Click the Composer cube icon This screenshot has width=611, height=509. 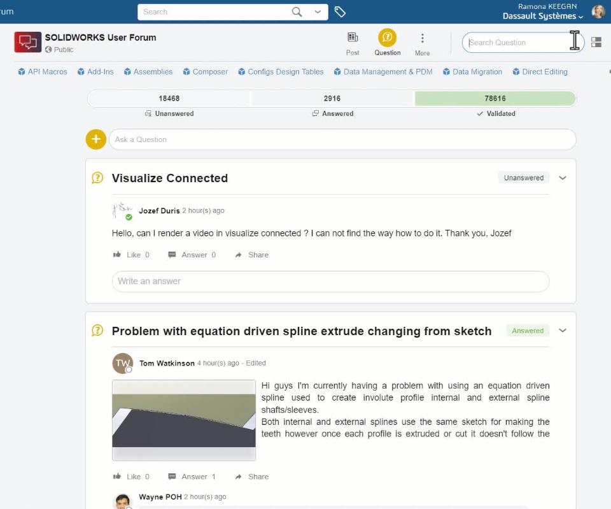pyautogui.click(x=186, y=72)
